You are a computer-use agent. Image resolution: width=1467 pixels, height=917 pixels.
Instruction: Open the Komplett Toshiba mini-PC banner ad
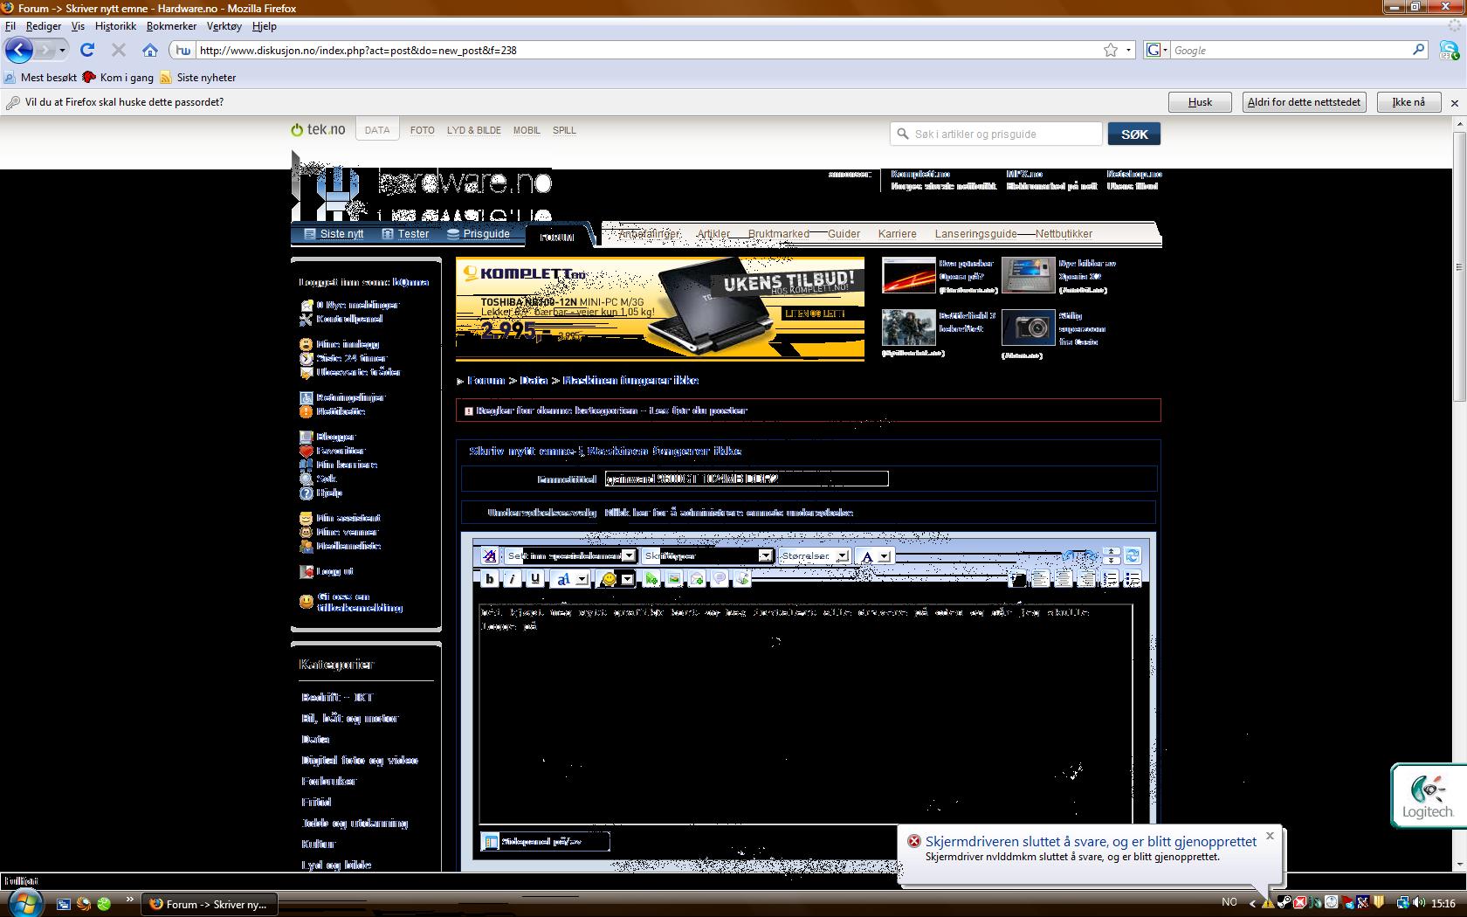[660, 309]
